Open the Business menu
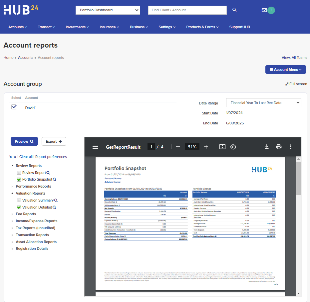The height and width of the screenshot is (302, 310). (139, 27)
